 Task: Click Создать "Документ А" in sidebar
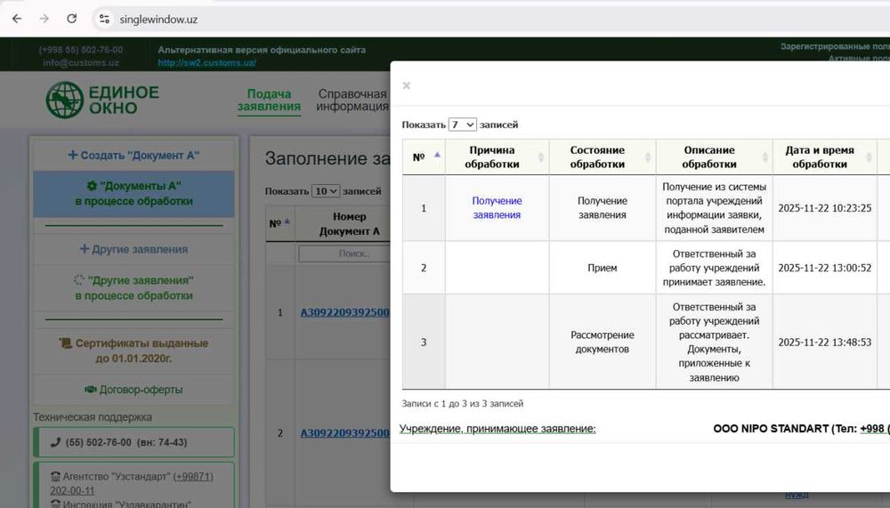[133, 155]
